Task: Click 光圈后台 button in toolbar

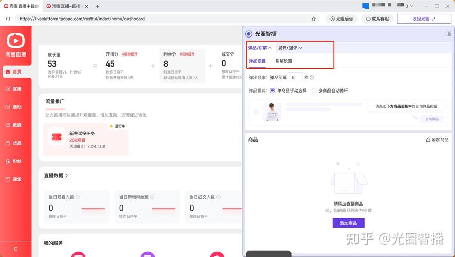Action: (x=341, y=19)
